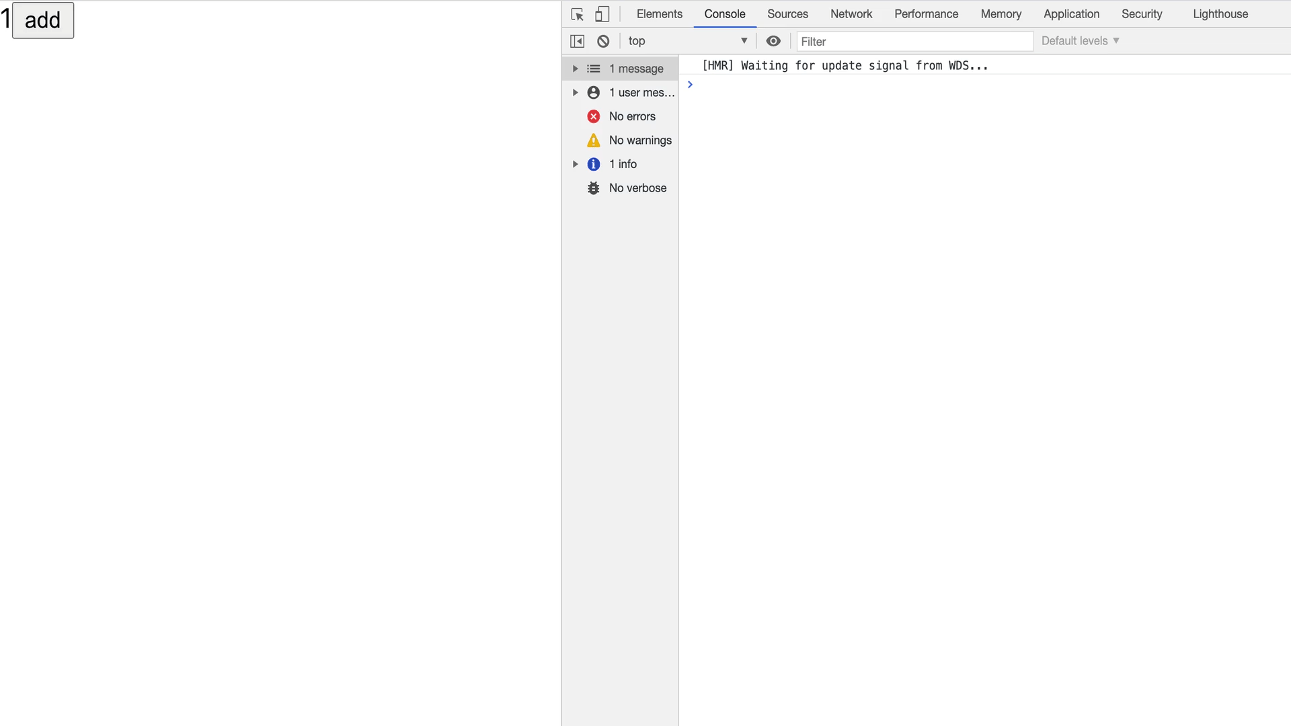Viewport: 1291px width, 726px height.
Task: Hide the console sidebar panel icon
Action: coord(577,41)
